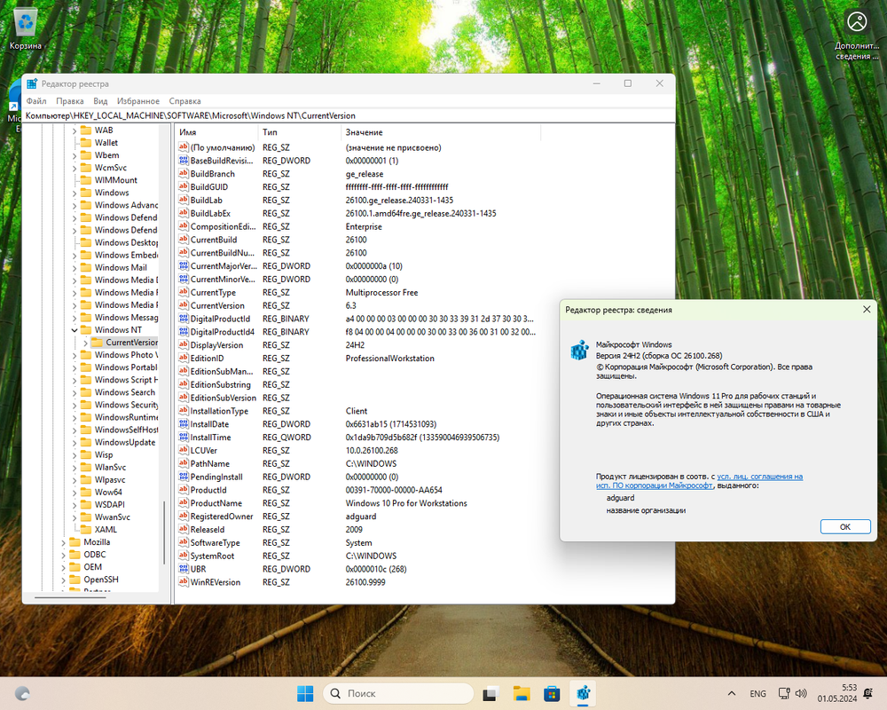The width and height of the screenshot is (887, 710).
Task: Expand the CurrentVersion tree node
Action: (x=85, y=343)
